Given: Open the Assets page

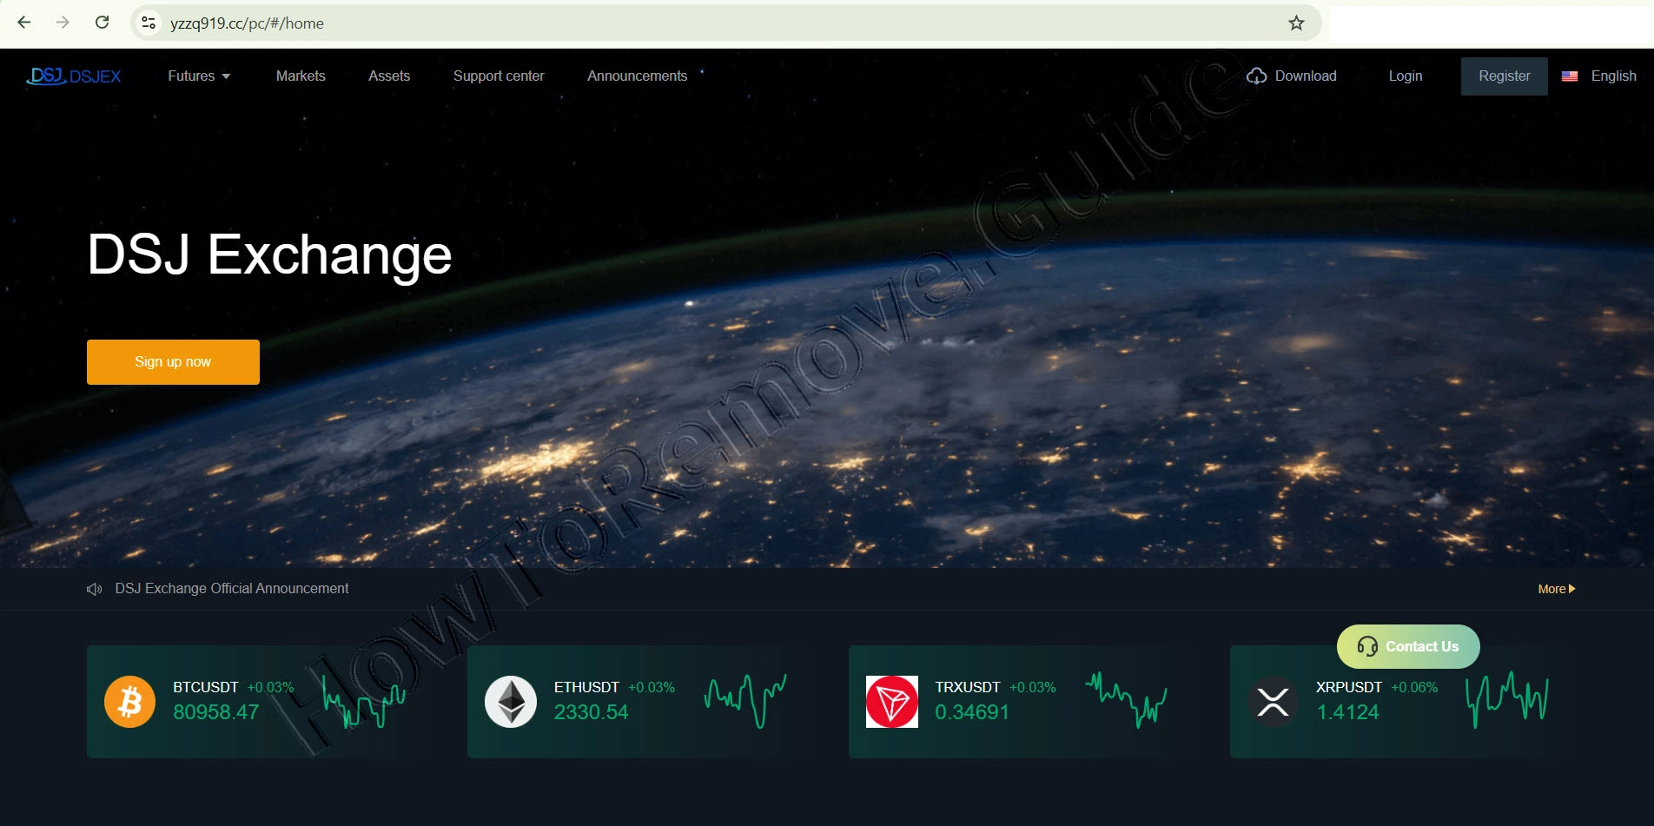Looking at the screenshot, I should (389, 76).
